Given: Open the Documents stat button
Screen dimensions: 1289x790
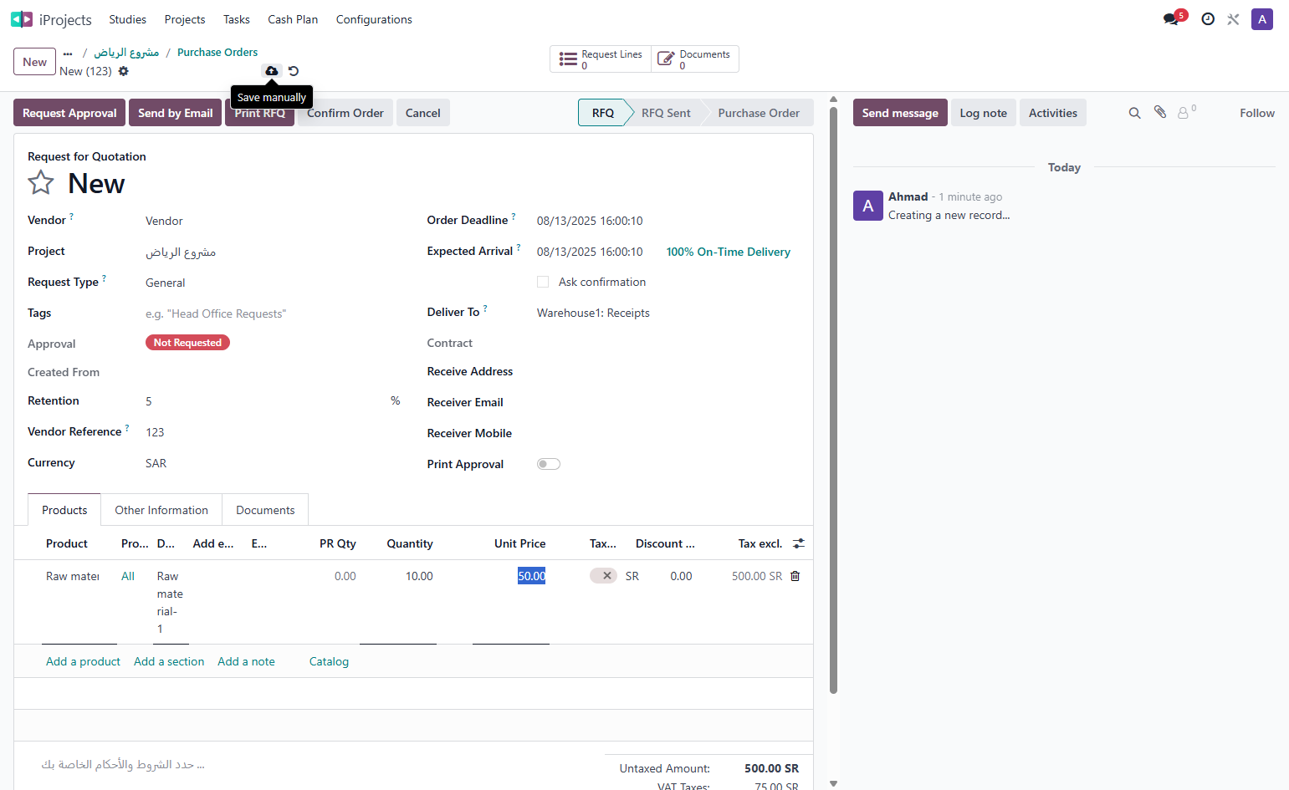Looking at the screenshot, I should coord(694,59).
